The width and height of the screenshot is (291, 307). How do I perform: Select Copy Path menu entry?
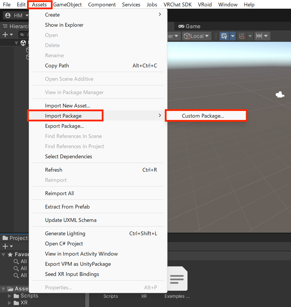98,66
